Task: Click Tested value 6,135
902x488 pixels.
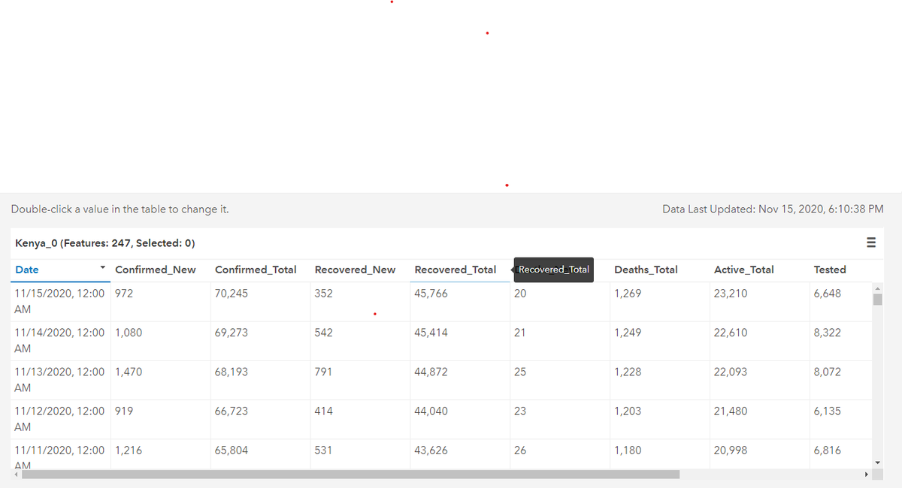Action: (828, 411)
